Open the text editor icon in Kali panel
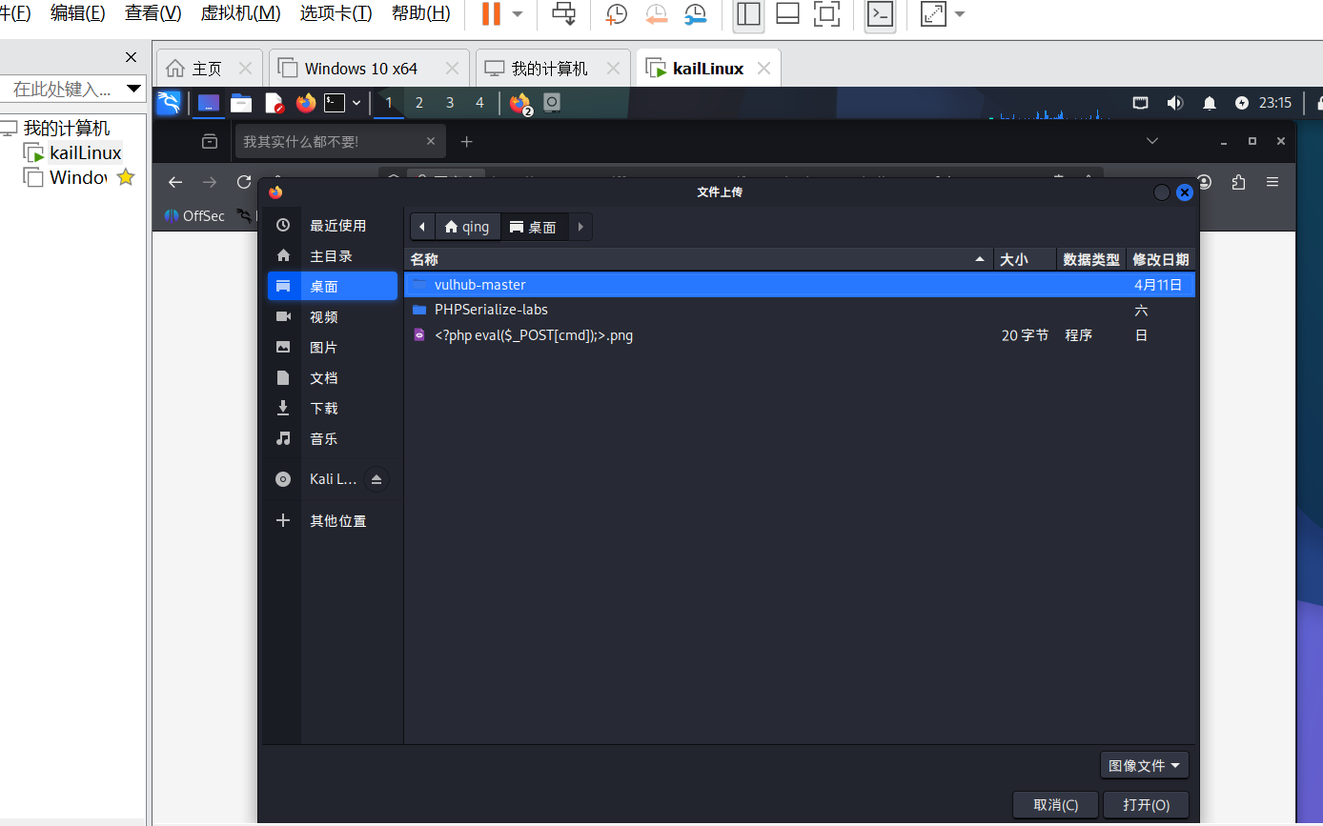This screenshot has height=826, width=1323. pyautogui.click(x=274, y=102)
